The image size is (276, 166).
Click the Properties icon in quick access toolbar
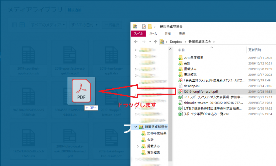[144, 26]
